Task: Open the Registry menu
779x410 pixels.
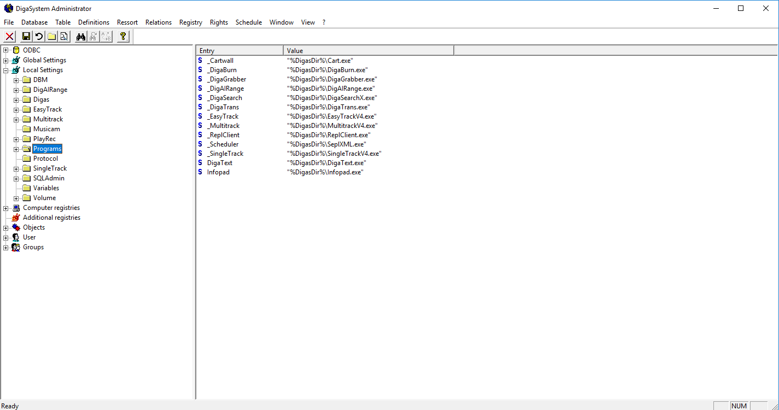Action: coord(190,22)
